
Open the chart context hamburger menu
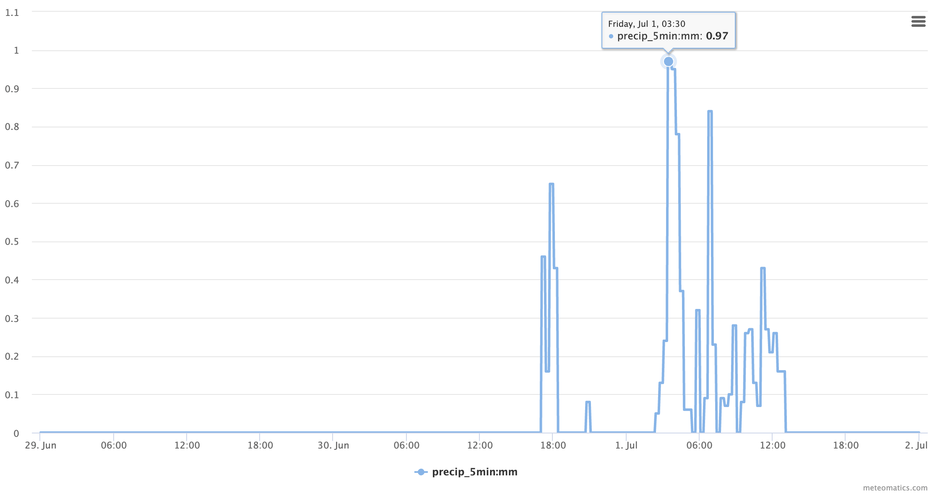tap(918, 21)
